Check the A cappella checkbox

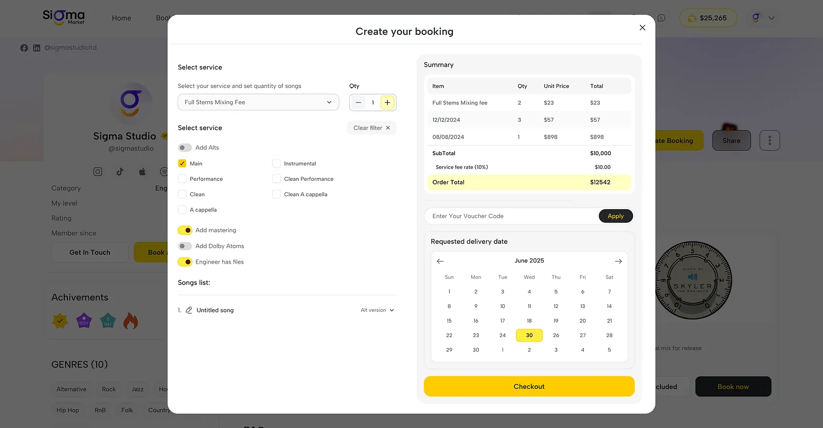[x=182, y=210]
